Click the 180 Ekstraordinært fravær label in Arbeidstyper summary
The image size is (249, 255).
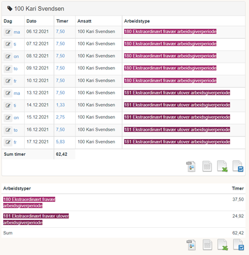pyautogui.click(x=29, y=202)
